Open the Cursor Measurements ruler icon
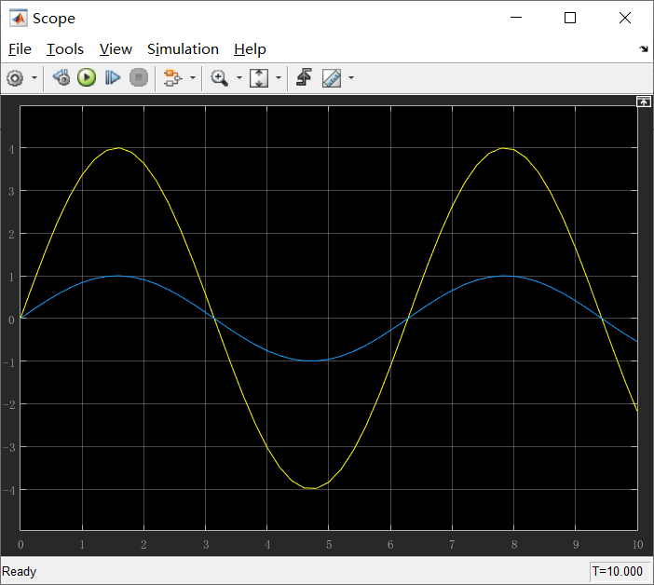 point(332,78)
